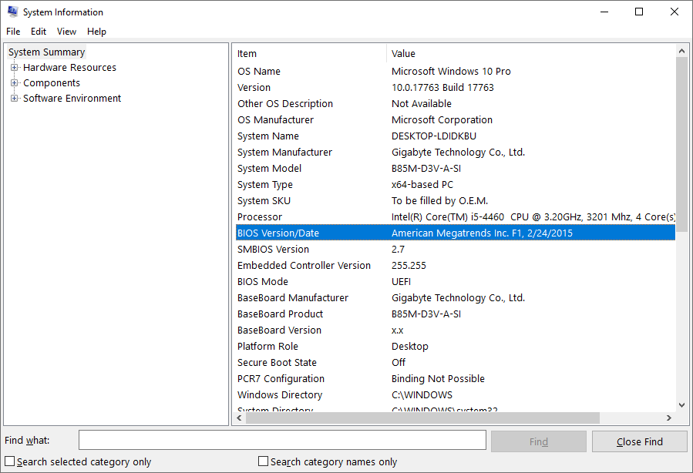Click the value Microsoft Corporation
The height and width of the screenshot is (473, 693).
[442, 119]
